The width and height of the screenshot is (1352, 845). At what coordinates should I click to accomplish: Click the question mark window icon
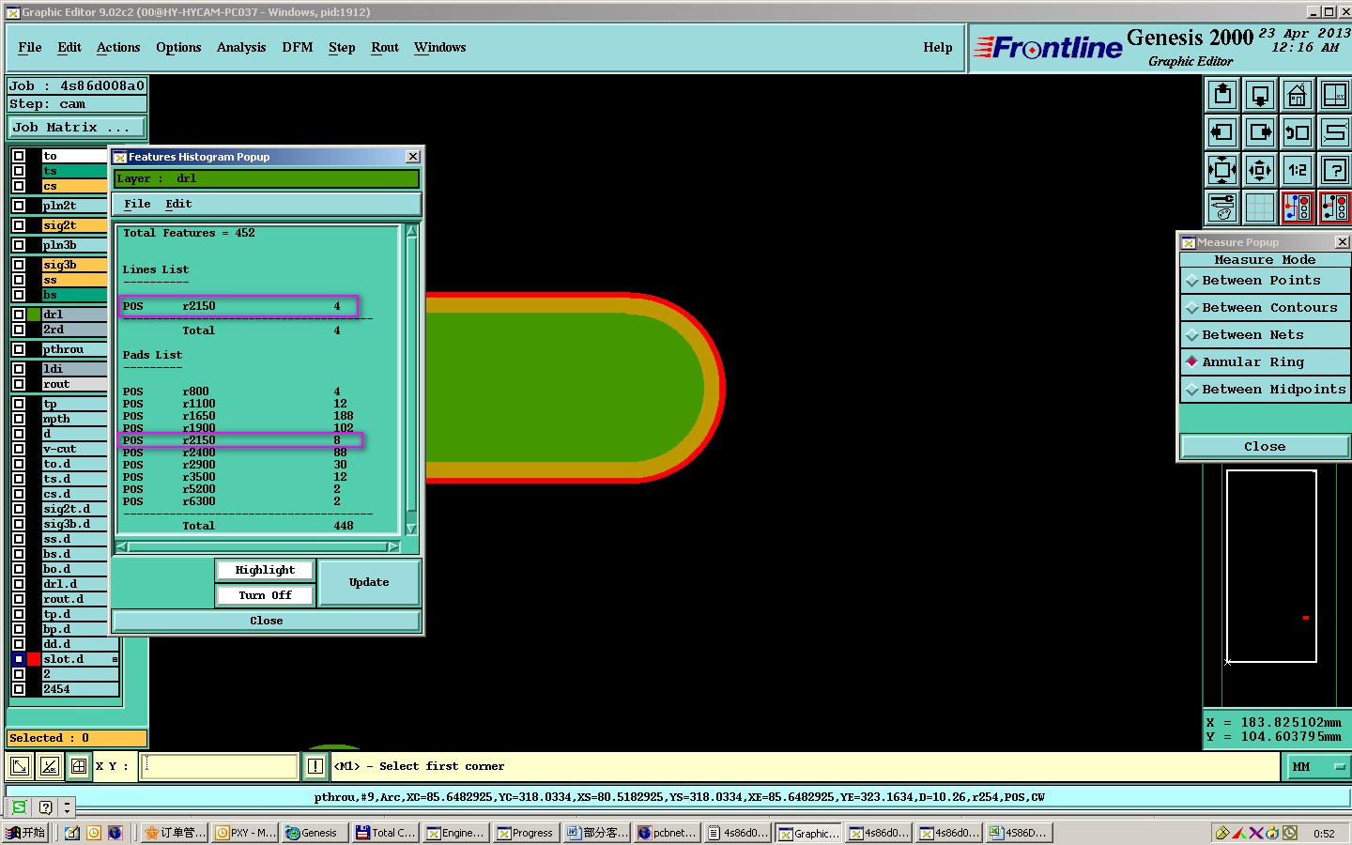[x=1334, y=170]
